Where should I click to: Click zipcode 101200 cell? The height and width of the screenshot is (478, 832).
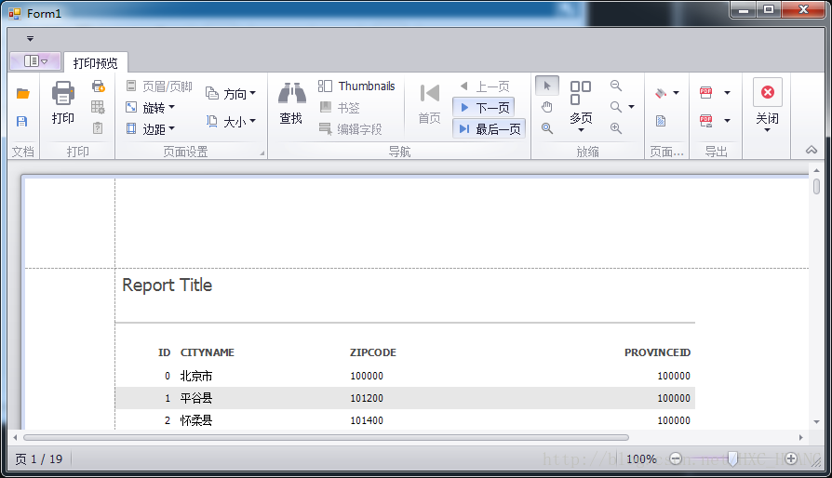367,398
